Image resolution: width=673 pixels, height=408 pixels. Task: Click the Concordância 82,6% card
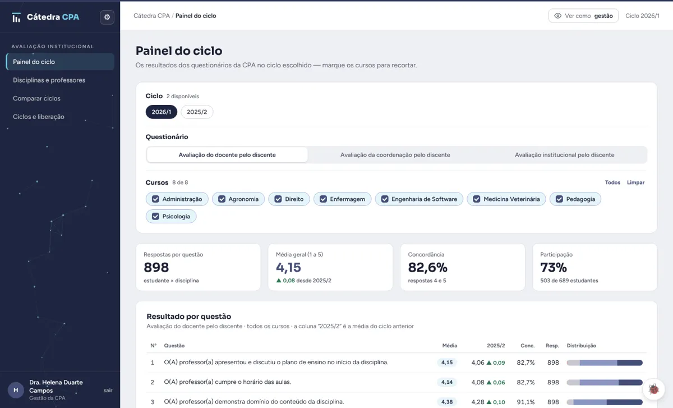point(462,267)
